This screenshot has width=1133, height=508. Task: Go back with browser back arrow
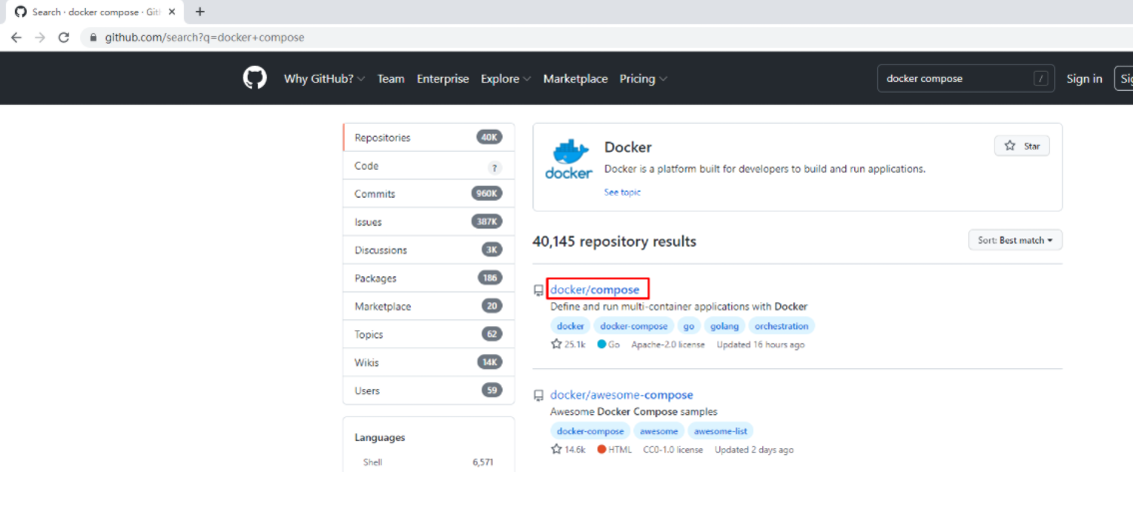coord(16,38)
